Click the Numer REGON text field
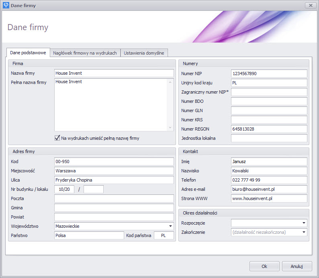Viewport: 319px width, 278px height. coord(269,129)
